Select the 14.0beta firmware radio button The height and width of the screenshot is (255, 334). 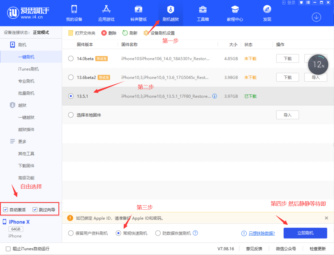(71, 59)
